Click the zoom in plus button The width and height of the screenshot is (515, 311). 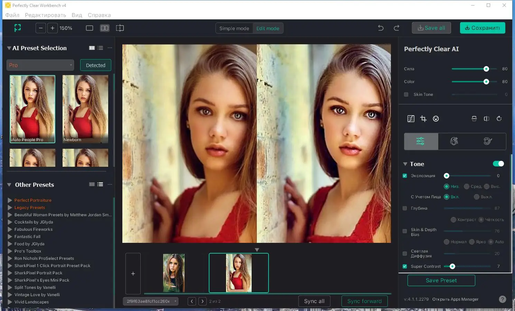coord(52,28)
